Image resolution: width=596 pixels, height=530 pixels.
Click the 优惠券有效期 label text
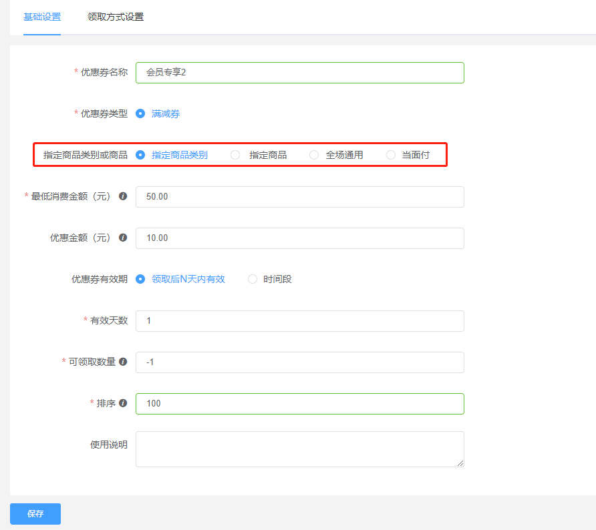coord(99,279)
